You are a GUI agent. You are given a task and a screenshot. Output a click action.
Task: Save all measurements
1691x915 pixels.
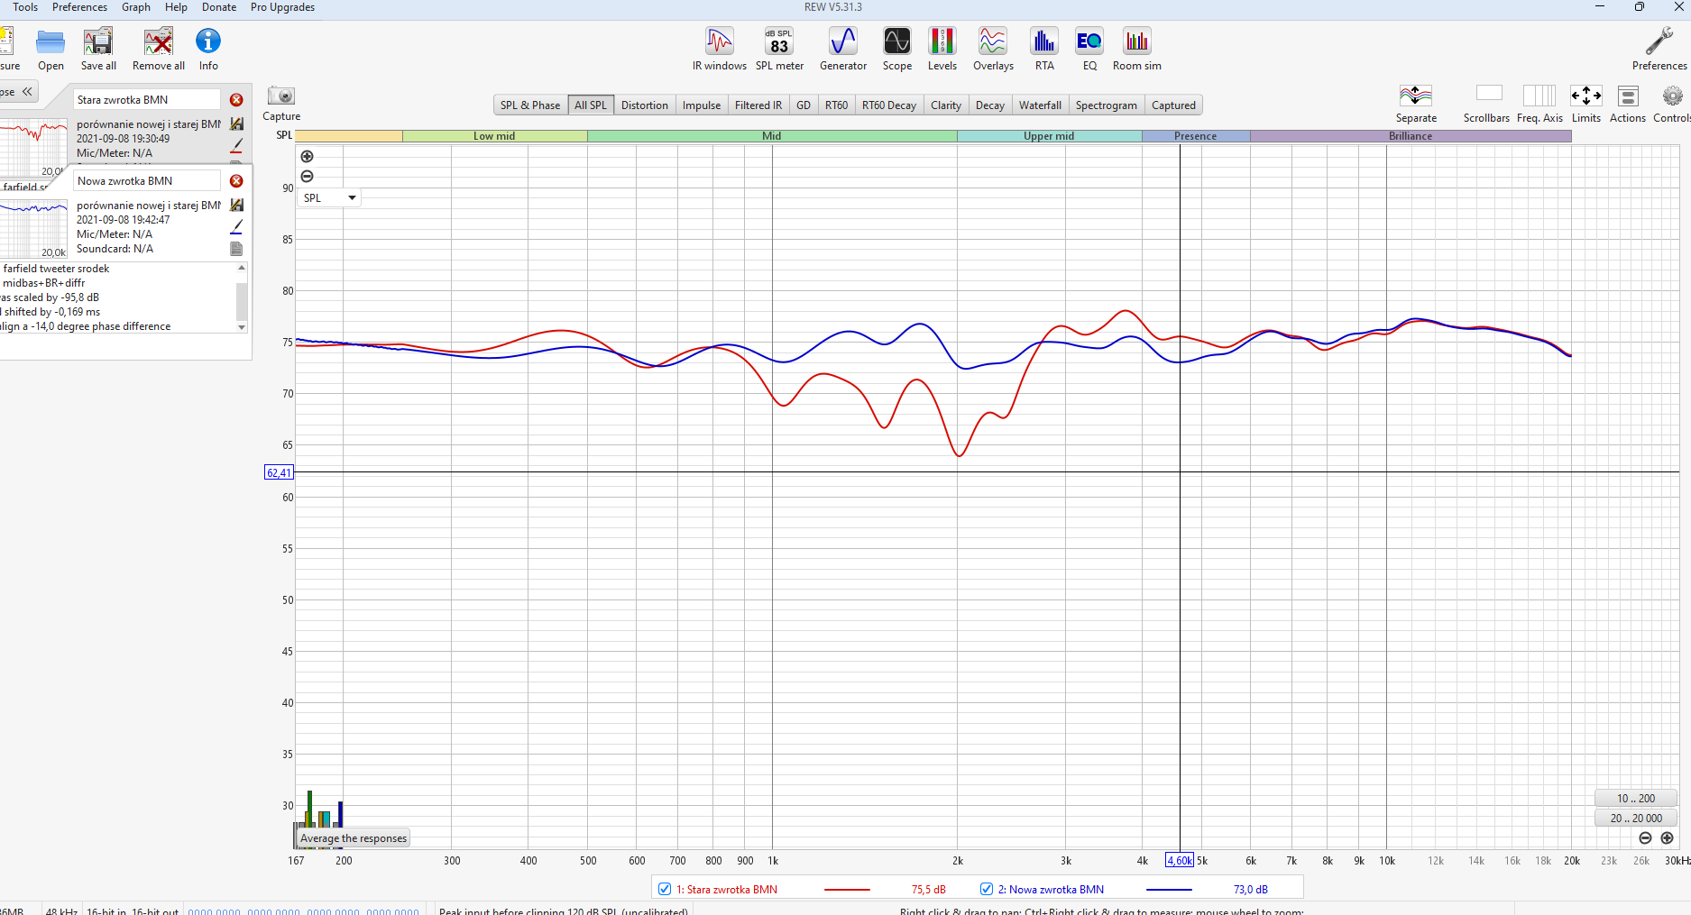pyautogui.click(x=98, y=49)
